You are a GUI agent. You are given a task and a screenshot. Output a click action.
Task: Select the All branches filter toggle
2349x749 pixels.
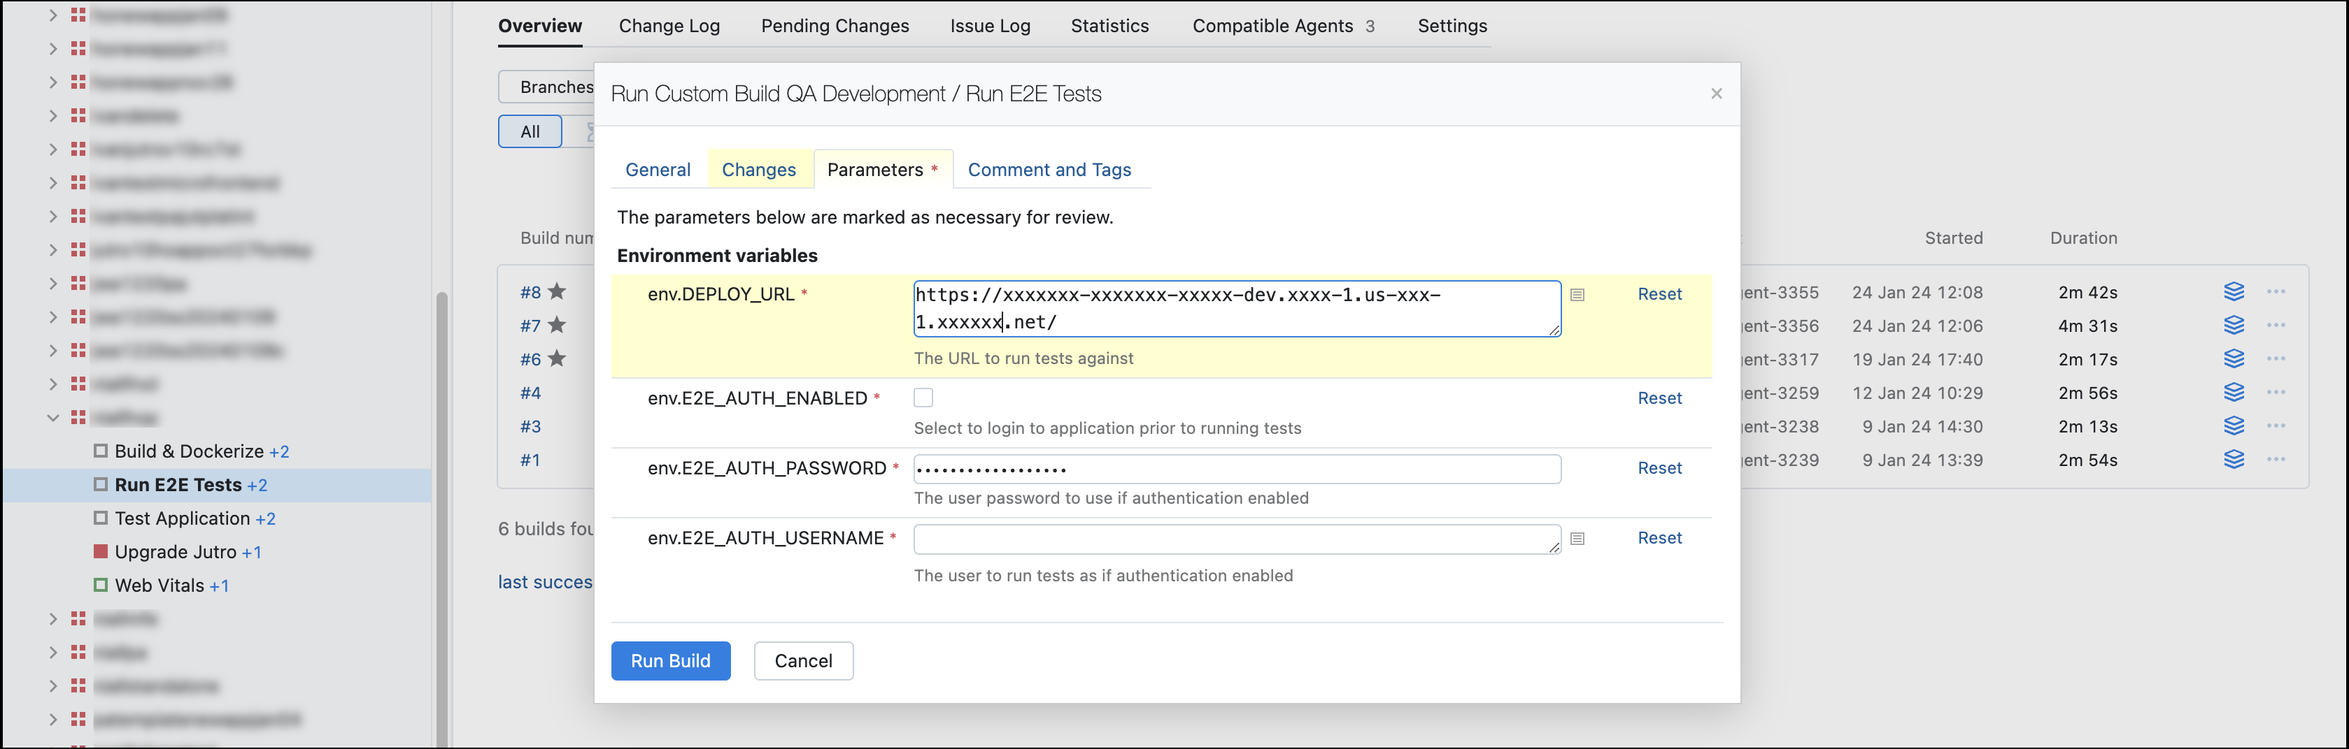click(530, 131)
